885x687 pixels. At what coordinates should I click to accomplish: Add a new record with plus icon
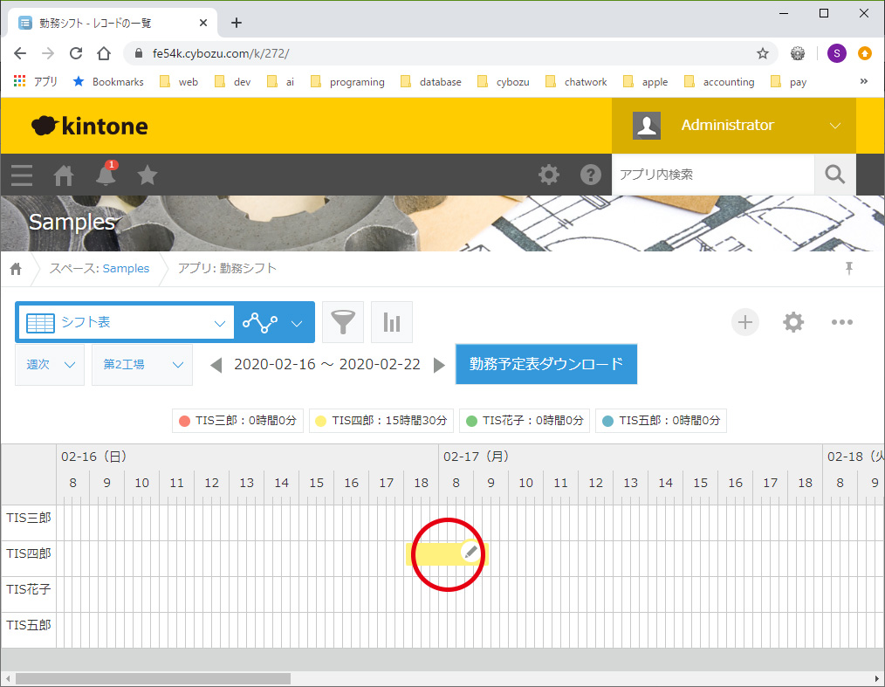[745, 322]
